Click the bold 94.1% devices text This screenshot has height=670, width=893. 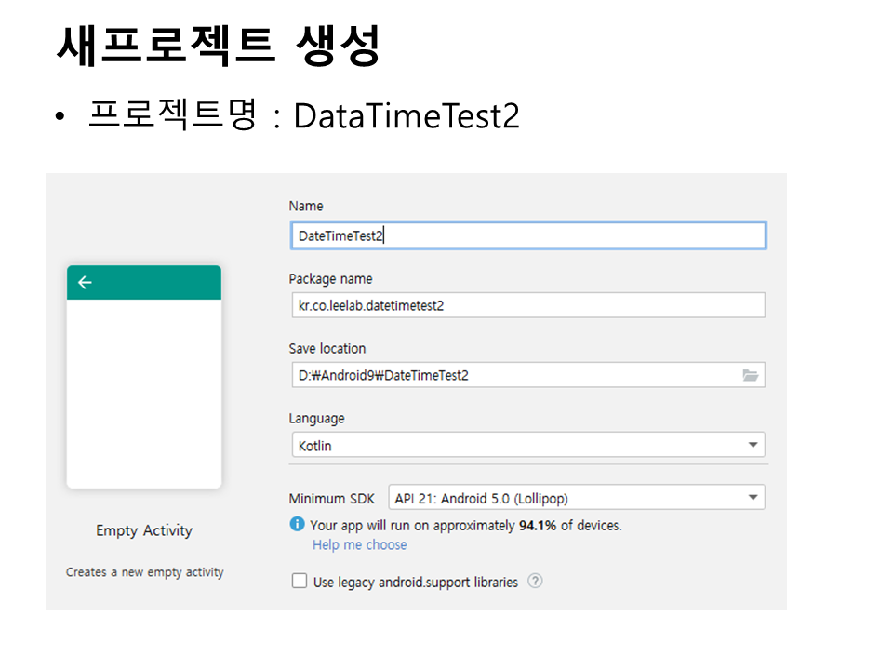click(x=538, y=525)
